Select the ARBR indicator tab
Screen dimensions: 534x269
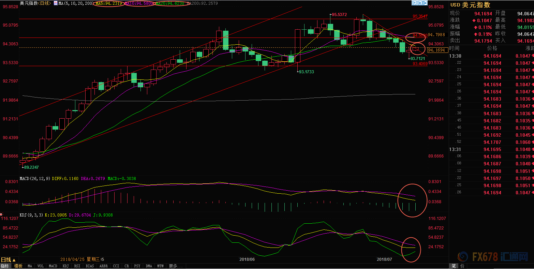coord(103,266)
